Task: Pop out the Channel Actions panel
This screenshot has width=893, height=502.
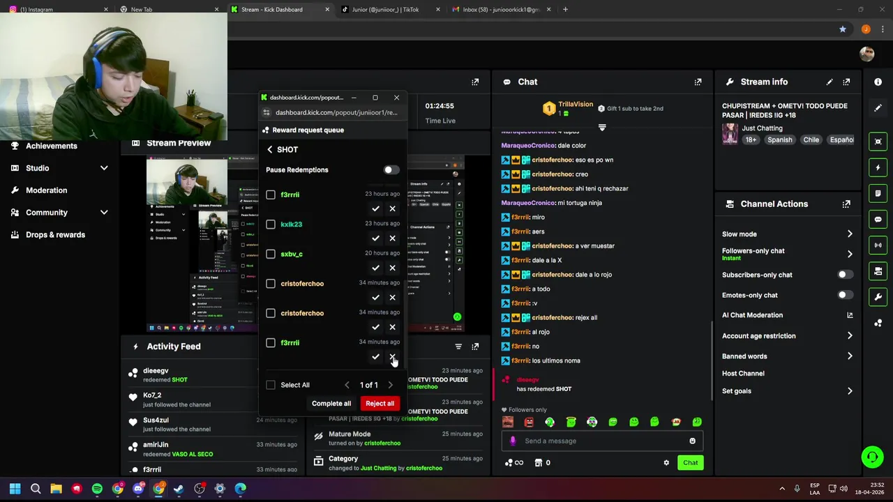Action: pyautogui.click(x=846, y=204)
